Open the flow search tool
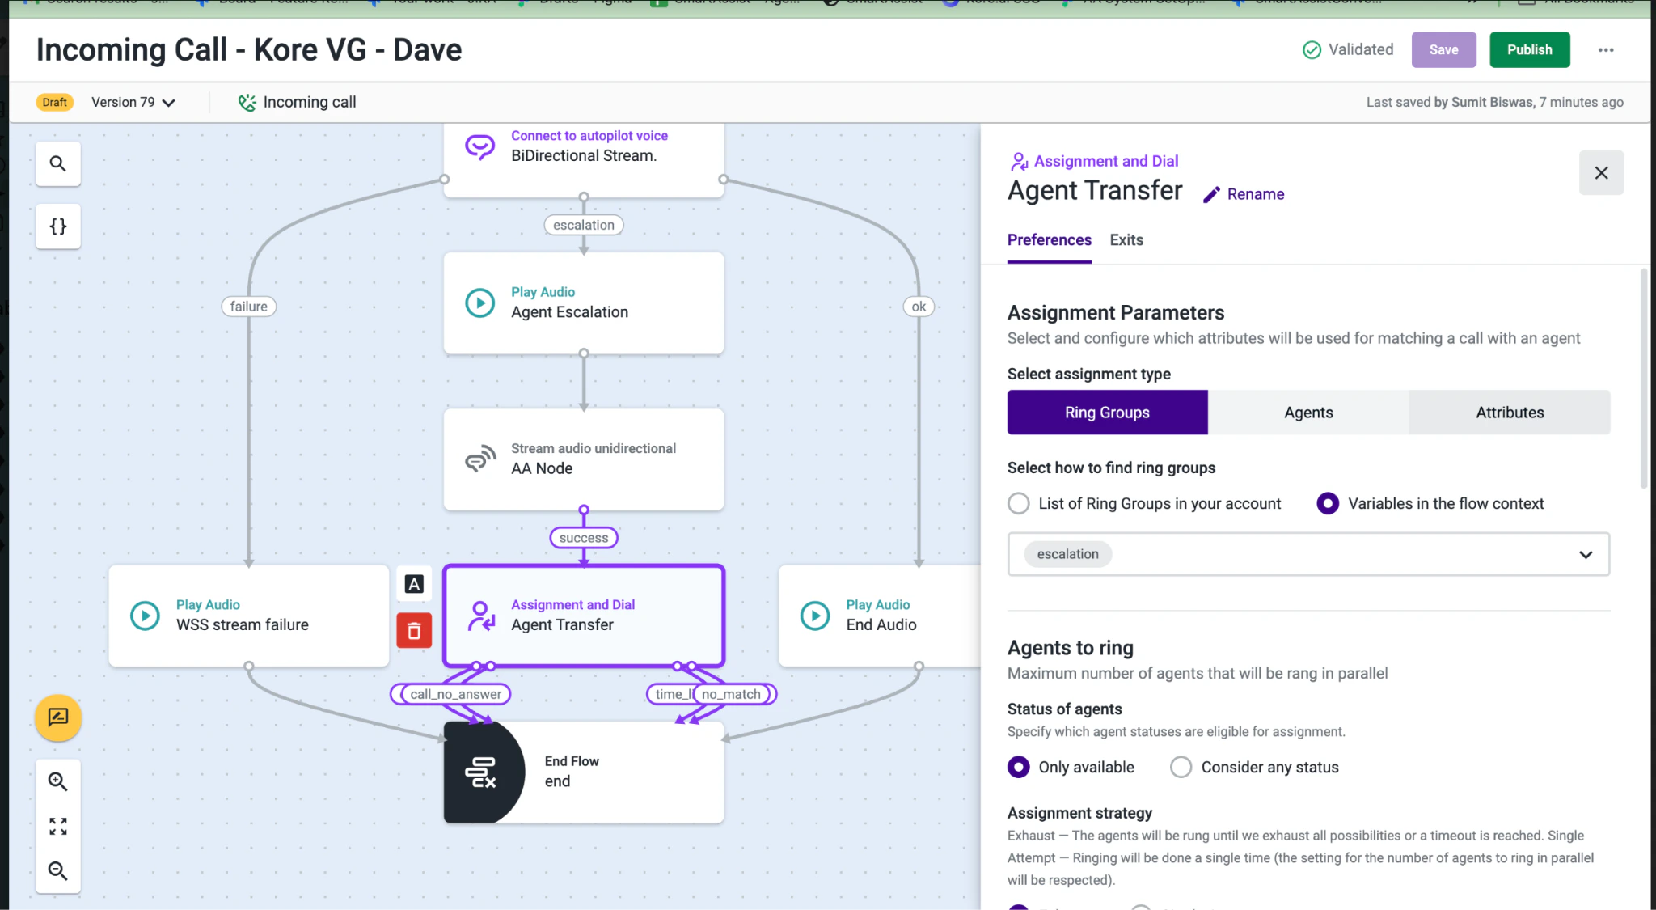 point(57,163)
